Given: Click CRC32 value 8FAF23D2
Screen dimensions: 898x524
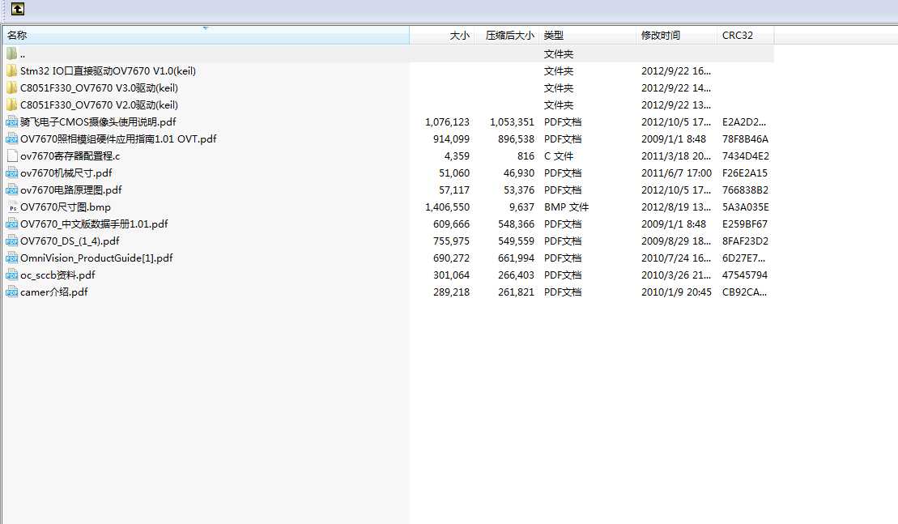Looking at the screenshot, I should [745, 241].
